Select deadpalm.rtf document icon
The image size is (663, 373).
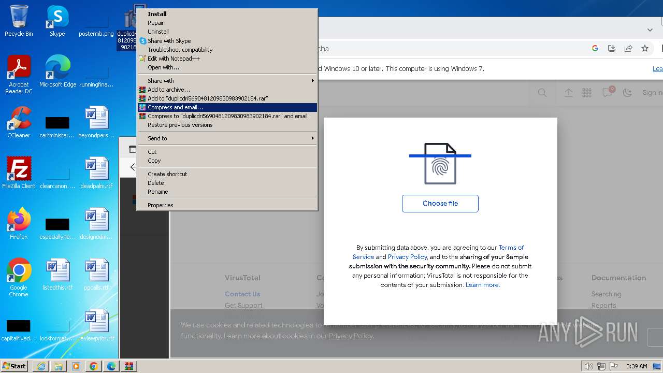pos(96,173)
